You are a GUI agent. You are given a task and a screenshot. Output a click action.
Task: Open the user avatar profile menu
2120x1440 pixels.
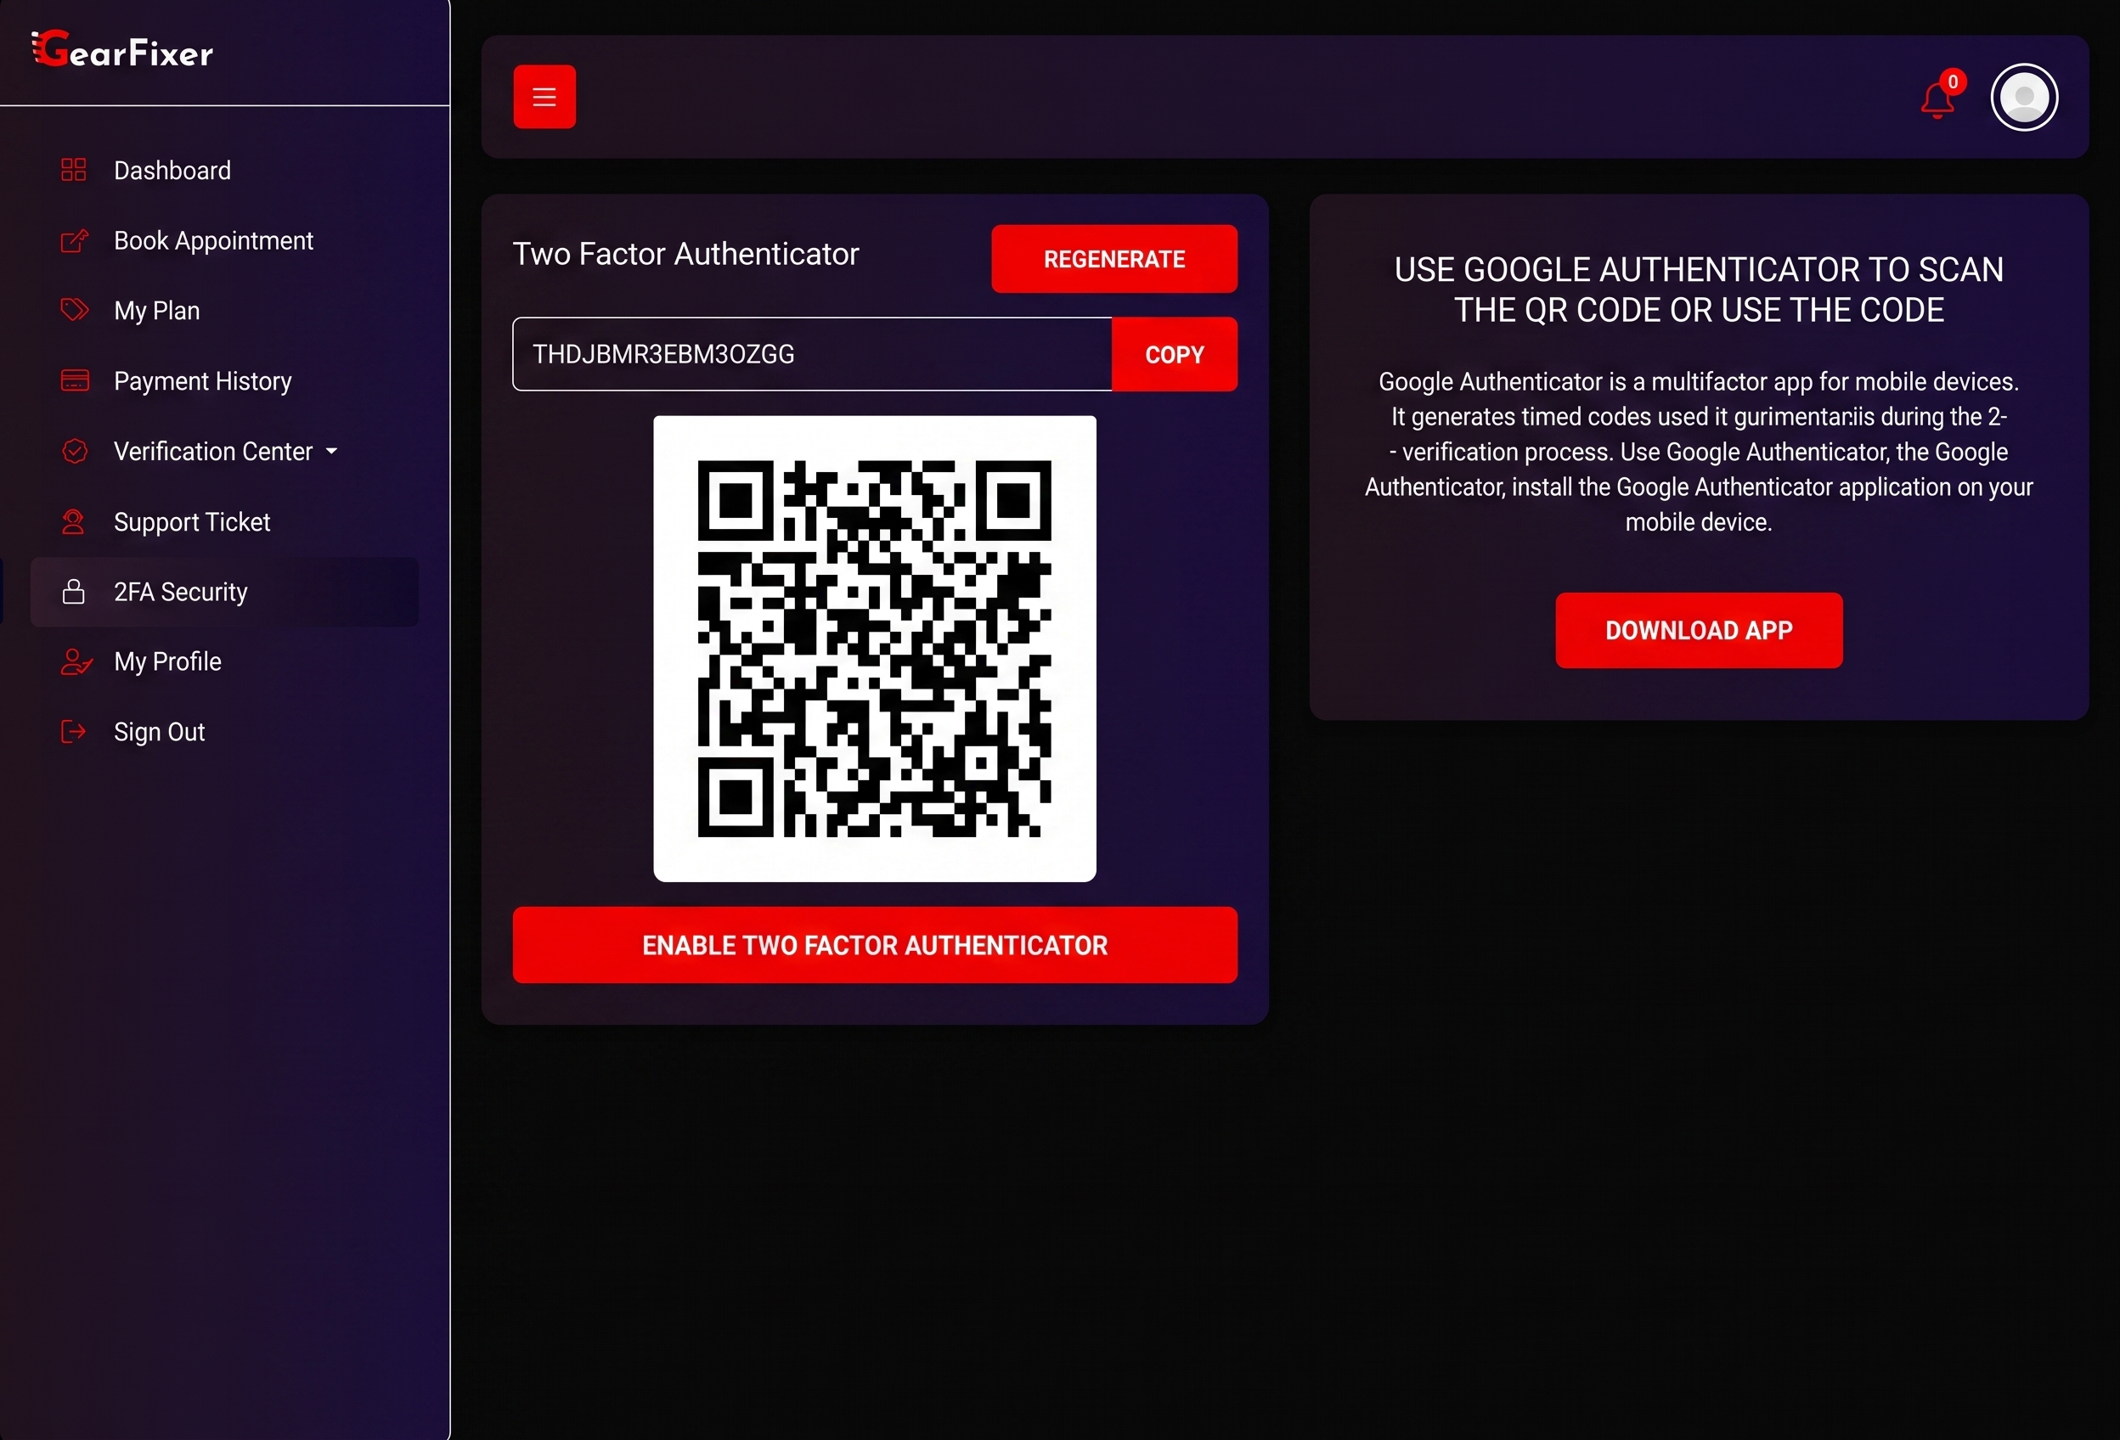(x=2024, y=98)
